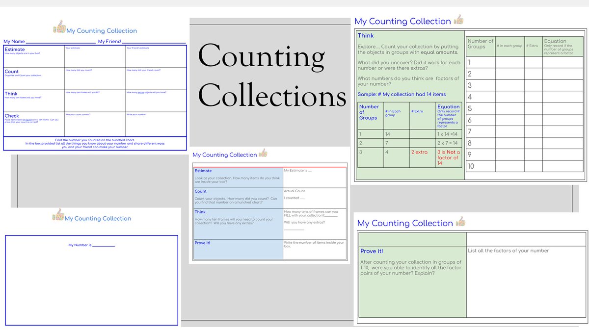The width and height of the screenshot is (589, 332).
Task: Click the '1 x 14 =14' equation cell
Action: click(x=450, y=134)
